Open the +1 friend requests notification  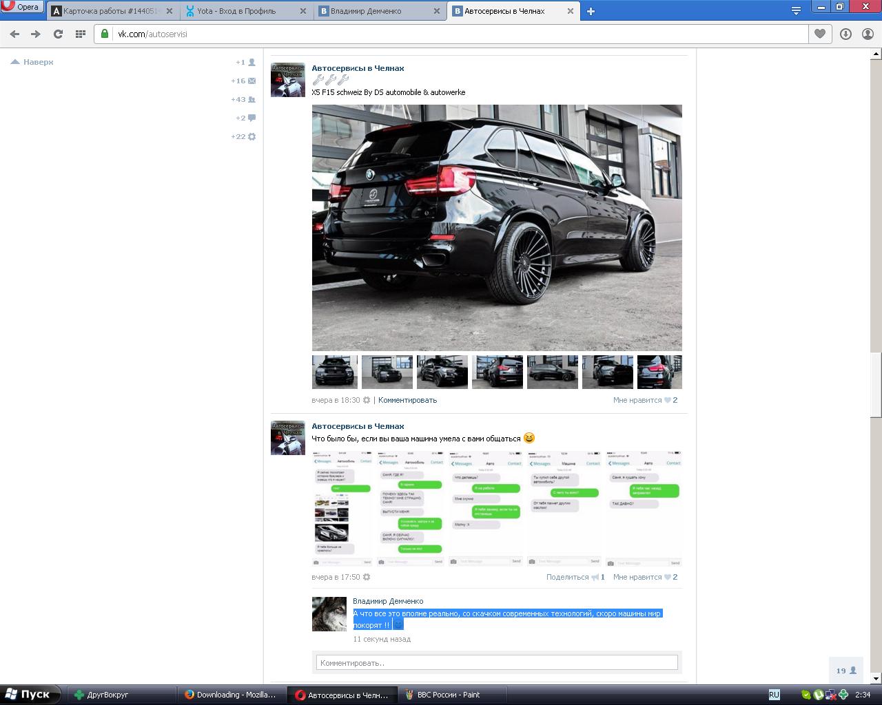(246, 62)
